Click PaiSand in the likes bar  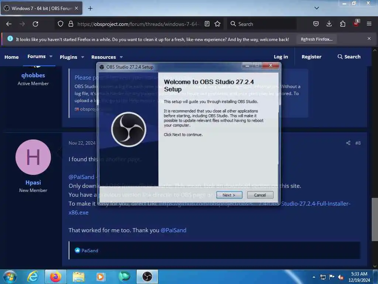click(x=90, y=251)
